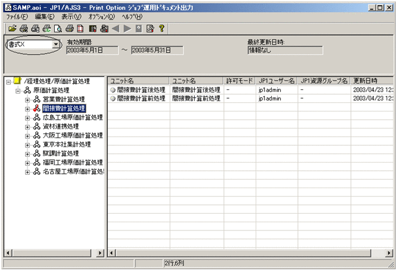Screen dimensions: 398x271
Task: Click the JP1ユーザー名 column header
Action: [x=276, y=80]
